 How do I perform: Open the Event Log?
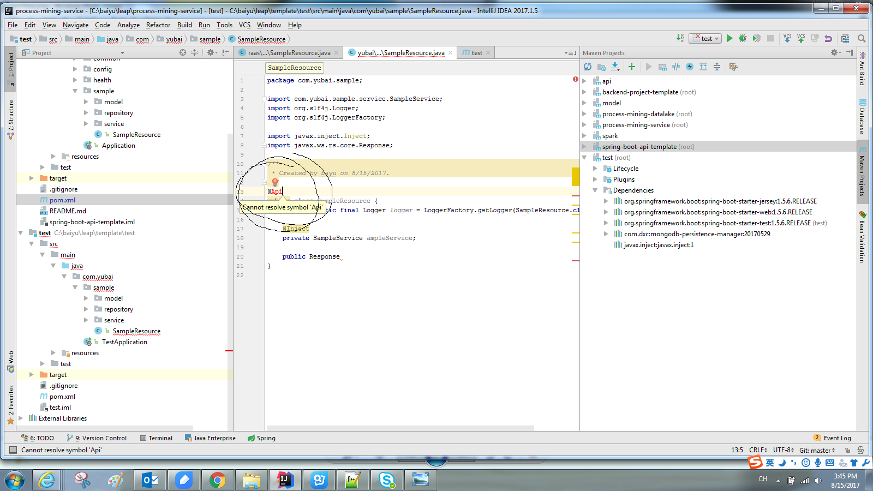(832, 438)
